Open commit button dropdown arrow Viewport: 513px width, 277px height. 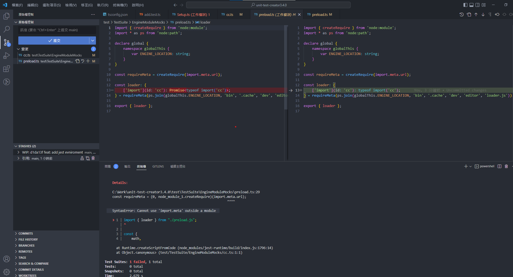tap(93, 41)
